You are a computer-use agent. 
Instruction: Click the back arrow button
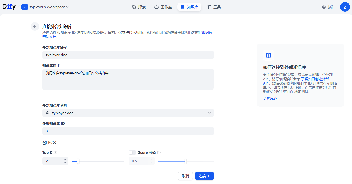pos(35,26)
